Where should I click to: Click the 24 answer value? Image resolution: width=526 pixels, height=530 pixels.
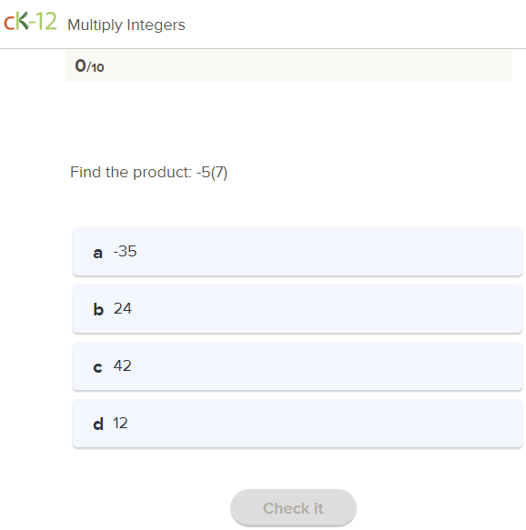(x=123, y=308)
